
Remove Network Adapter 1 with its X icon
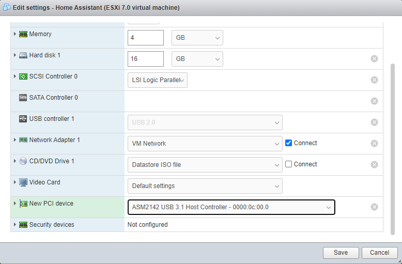tap(374, 143)
